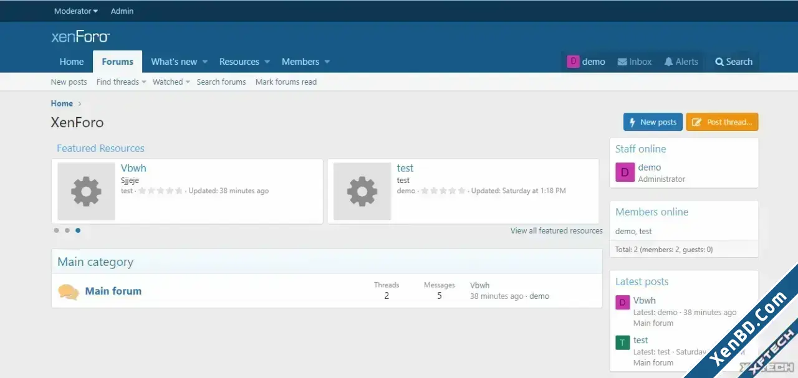Click the blue New posts button

point(653,122)
